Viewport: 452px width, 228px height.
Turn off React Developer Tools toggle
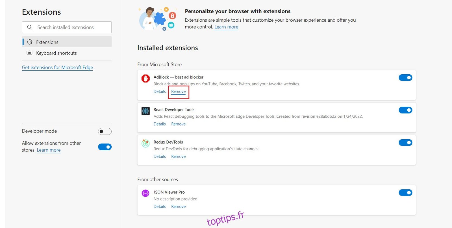point(405,110)
